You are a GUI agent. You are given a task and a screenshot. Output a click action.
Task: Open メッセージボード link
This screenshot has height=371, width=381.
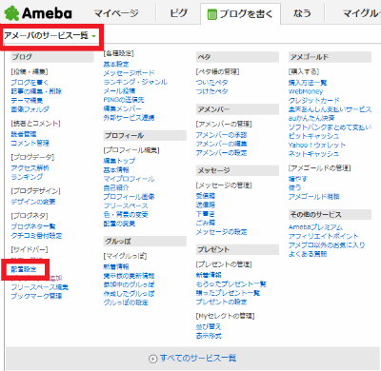point(129,73)
